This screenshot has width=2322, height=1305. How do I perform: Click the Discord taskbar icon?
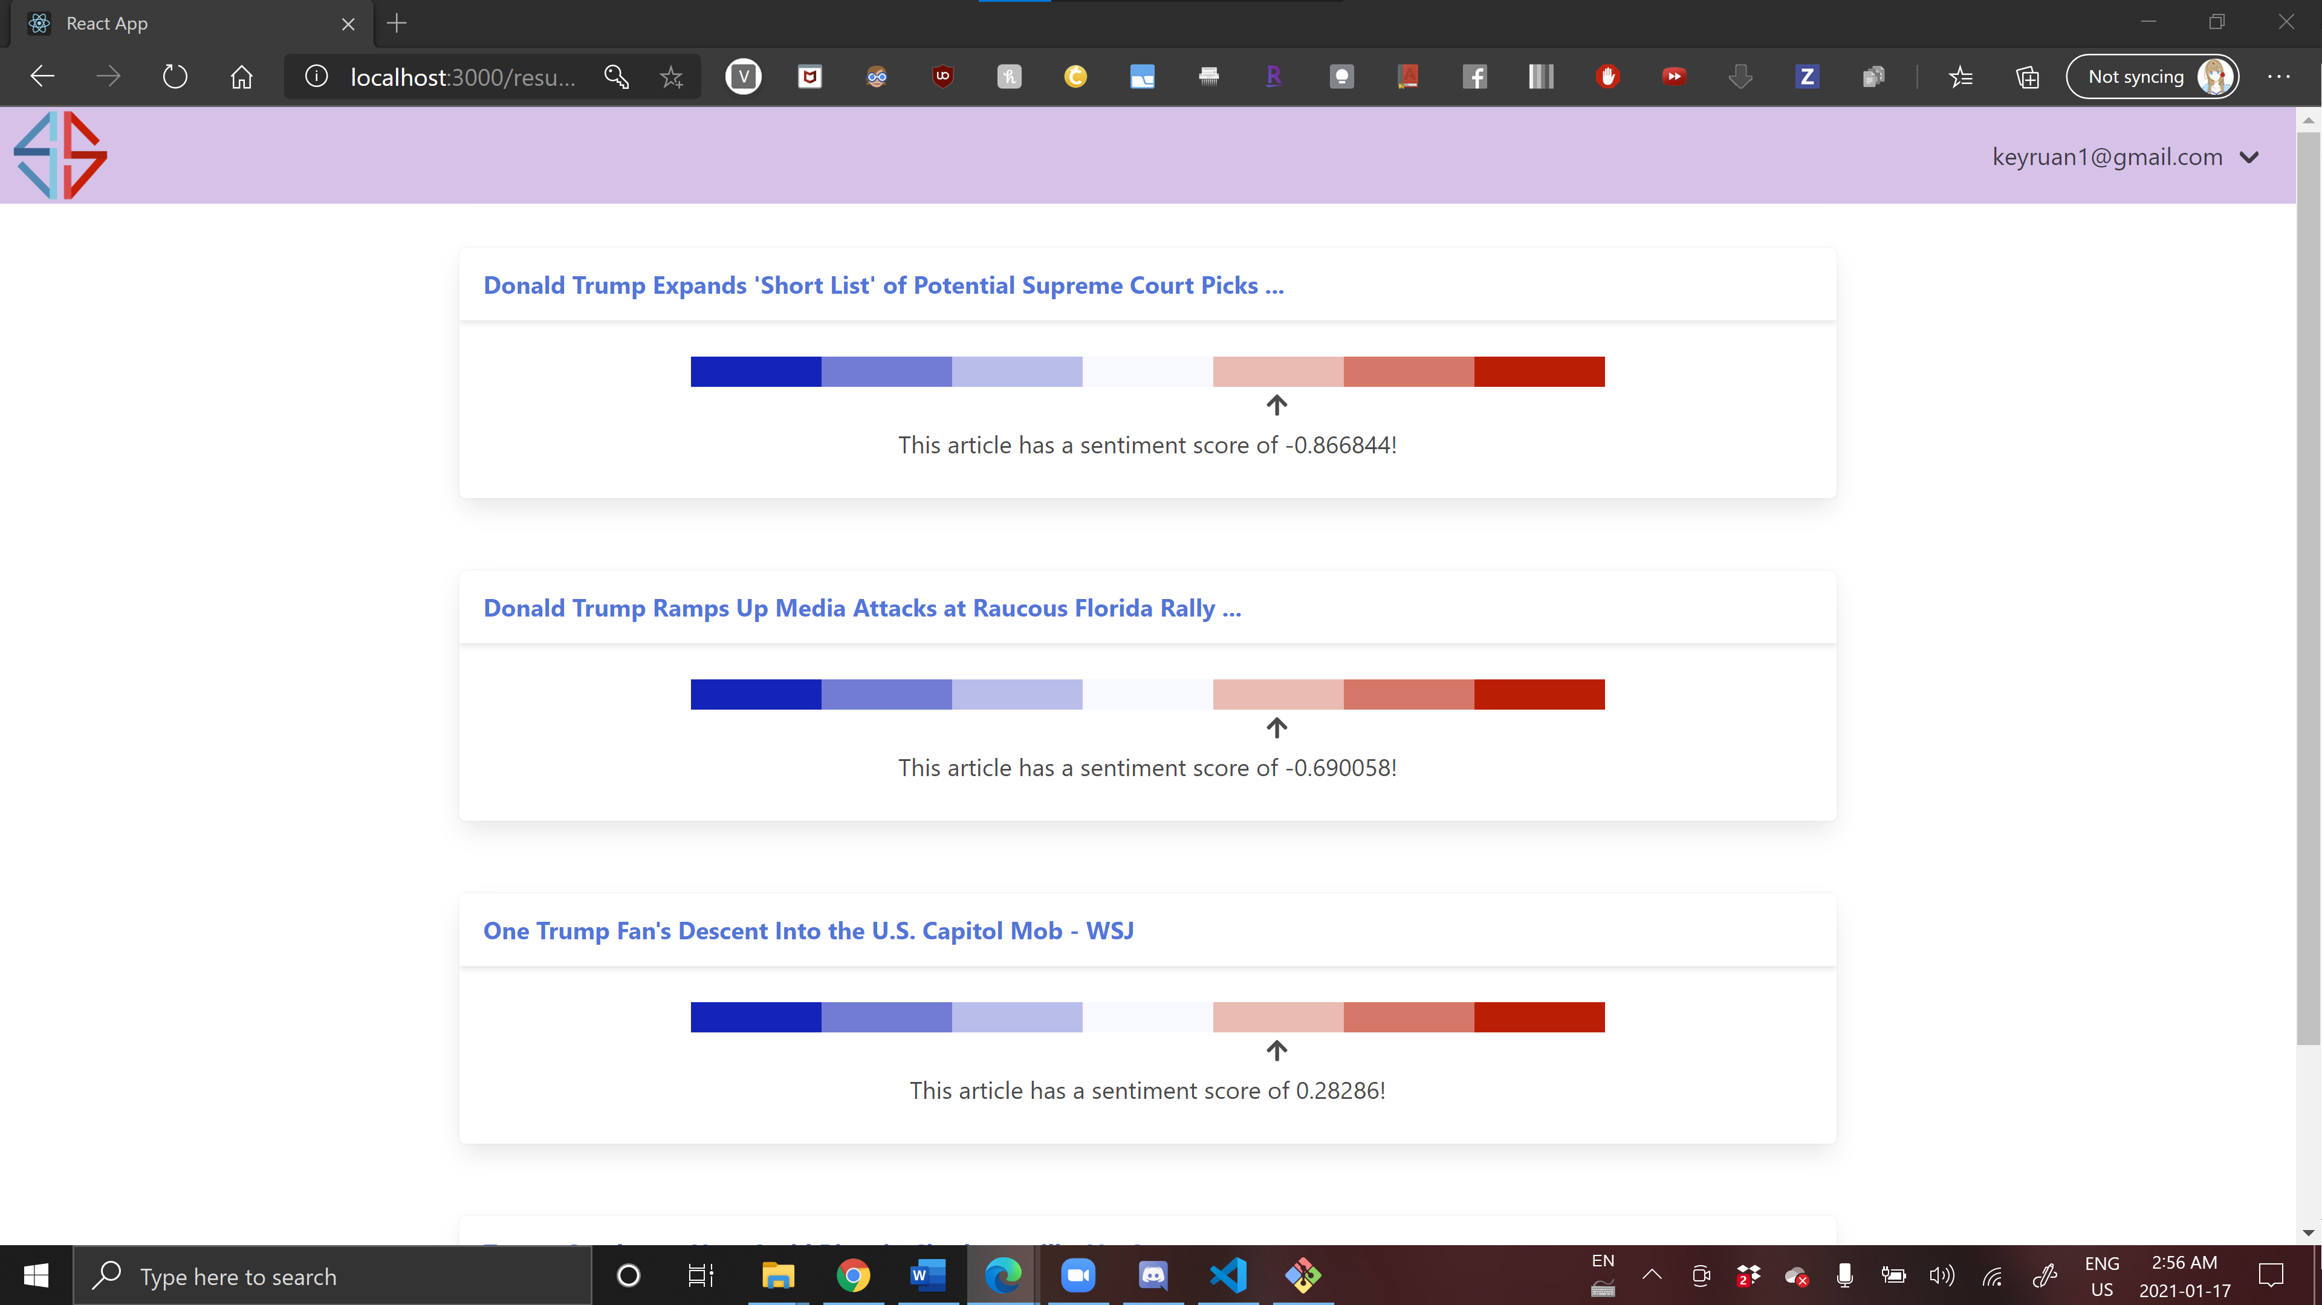point(1153,1274)
